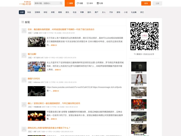Focus the search input box

[48, 3]
